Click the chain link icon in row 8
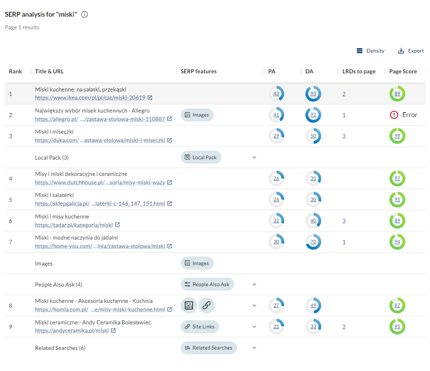The height and width of the screenshot is (371, 430). tap(207, 305)
